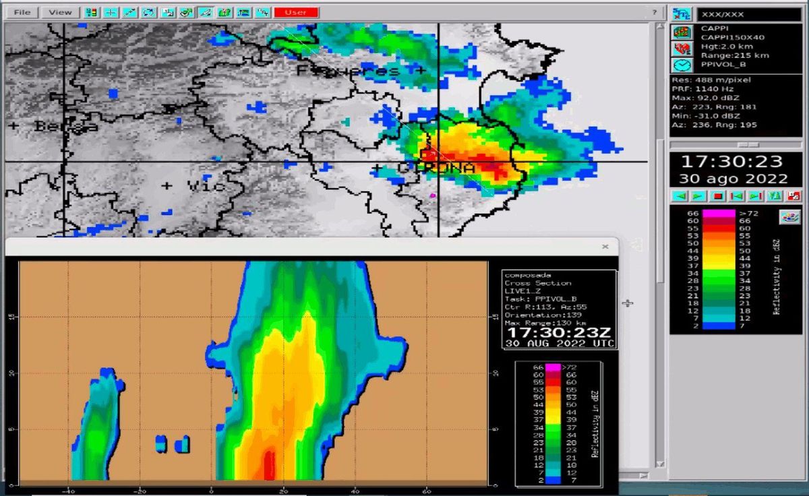
Task: Click the CAPPI150X40 product name text
Action: 733,37
